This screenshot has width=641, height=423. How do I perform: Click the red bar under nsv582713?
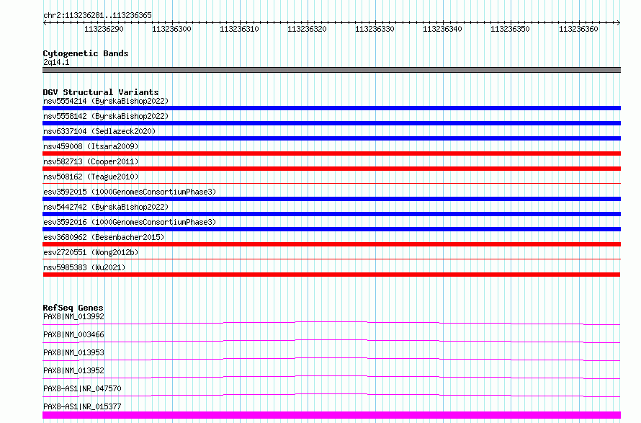331,169
